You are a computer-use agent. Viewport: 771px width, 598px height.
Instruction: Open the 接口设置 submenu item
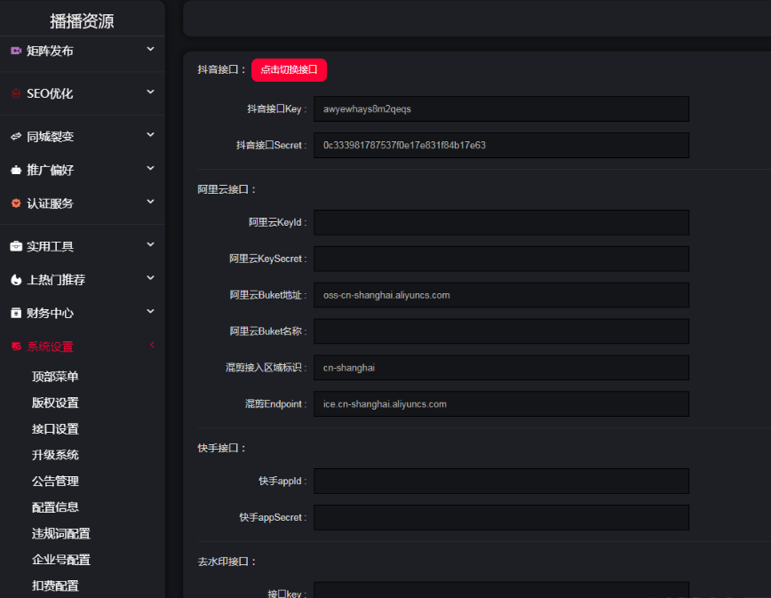click(55, 429)
